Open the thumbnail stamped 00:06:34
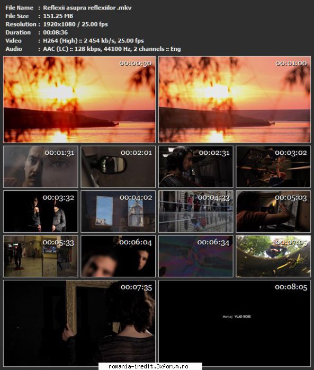 196,256
